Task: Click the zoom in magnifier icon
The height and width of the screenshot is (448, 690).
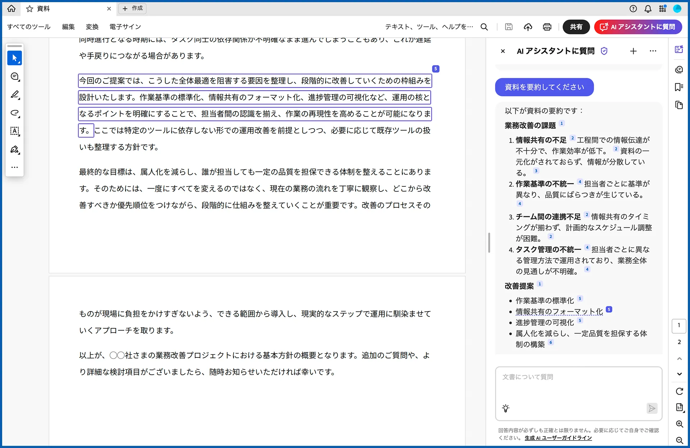Action: pyautogui.click(x=679, y=424)
